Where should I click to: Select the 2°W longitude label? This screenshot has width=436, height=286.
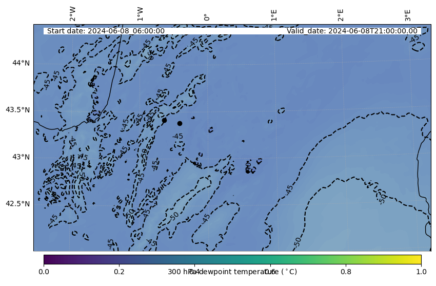click(x=73, y=14)
